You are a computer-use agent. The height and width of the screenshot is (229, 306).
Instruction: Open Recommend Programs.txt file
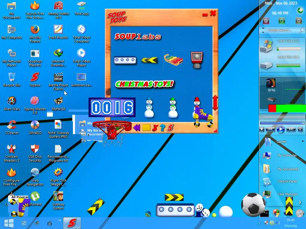(58, 153)
